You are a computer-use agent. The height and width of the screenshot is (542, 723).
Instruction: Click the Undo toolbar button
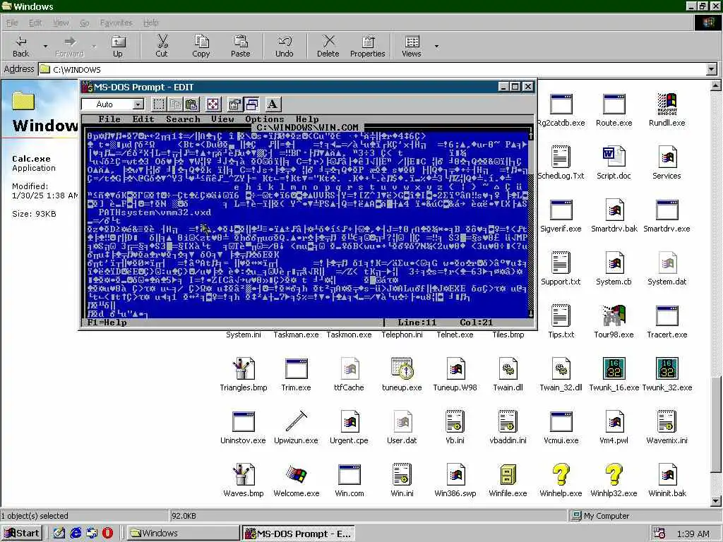284,47
